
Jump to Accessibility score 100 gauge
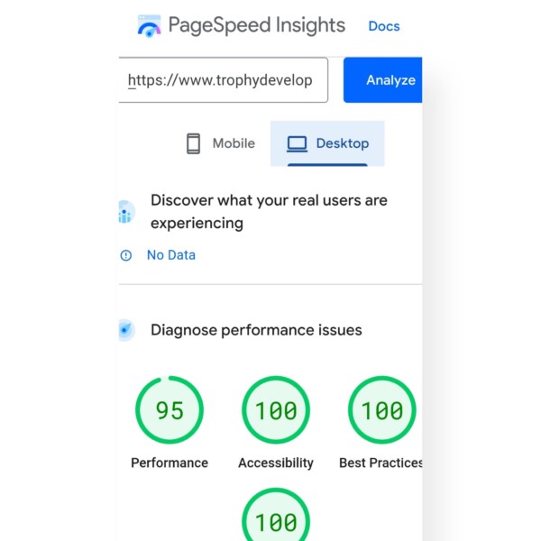tap(276, 409)
